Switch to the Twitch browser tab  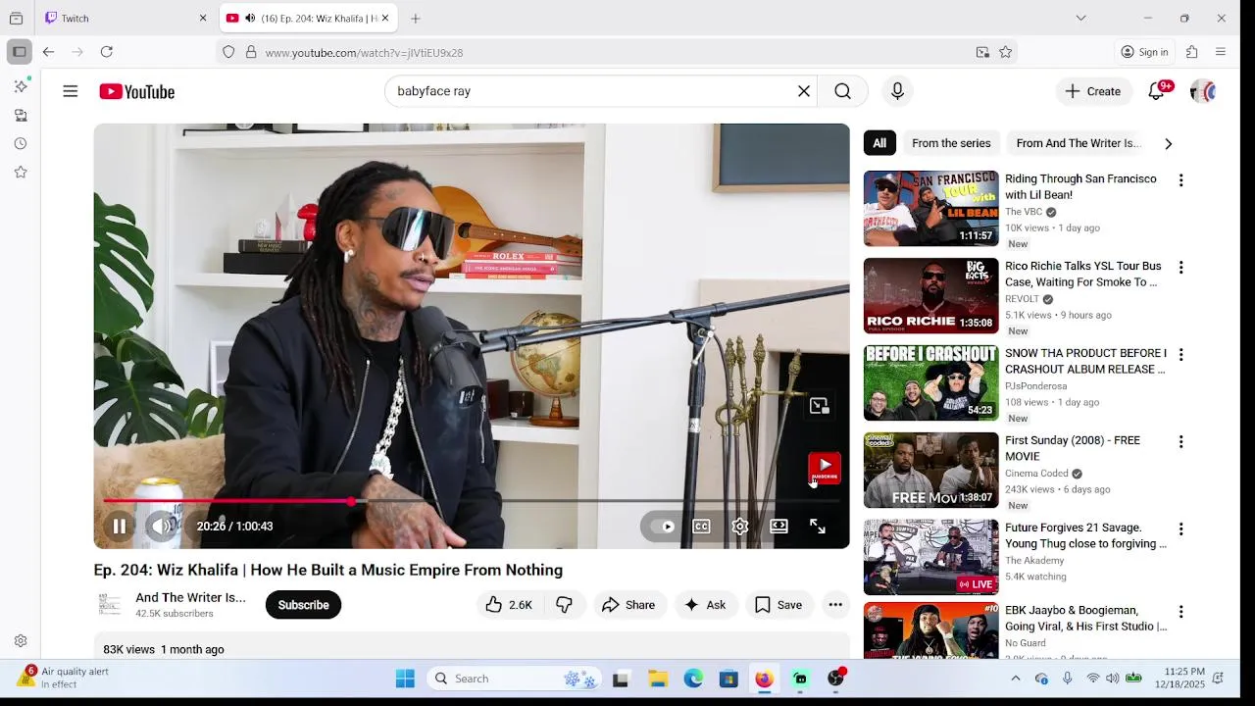click(x=127, y=18)
